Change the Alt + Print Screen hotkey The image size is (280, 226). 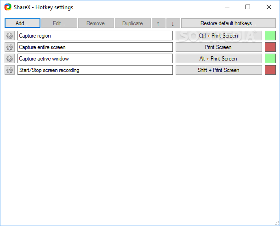[x=218, y=59]
